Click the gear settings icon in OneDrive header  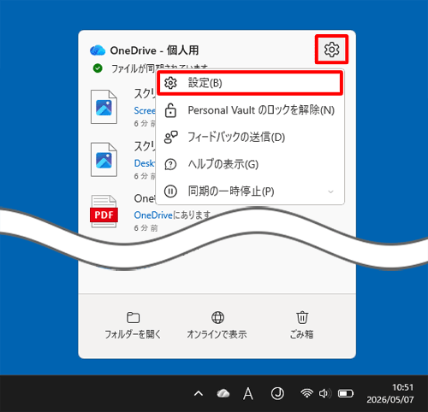pyautogui.click(x=331, y=50)
